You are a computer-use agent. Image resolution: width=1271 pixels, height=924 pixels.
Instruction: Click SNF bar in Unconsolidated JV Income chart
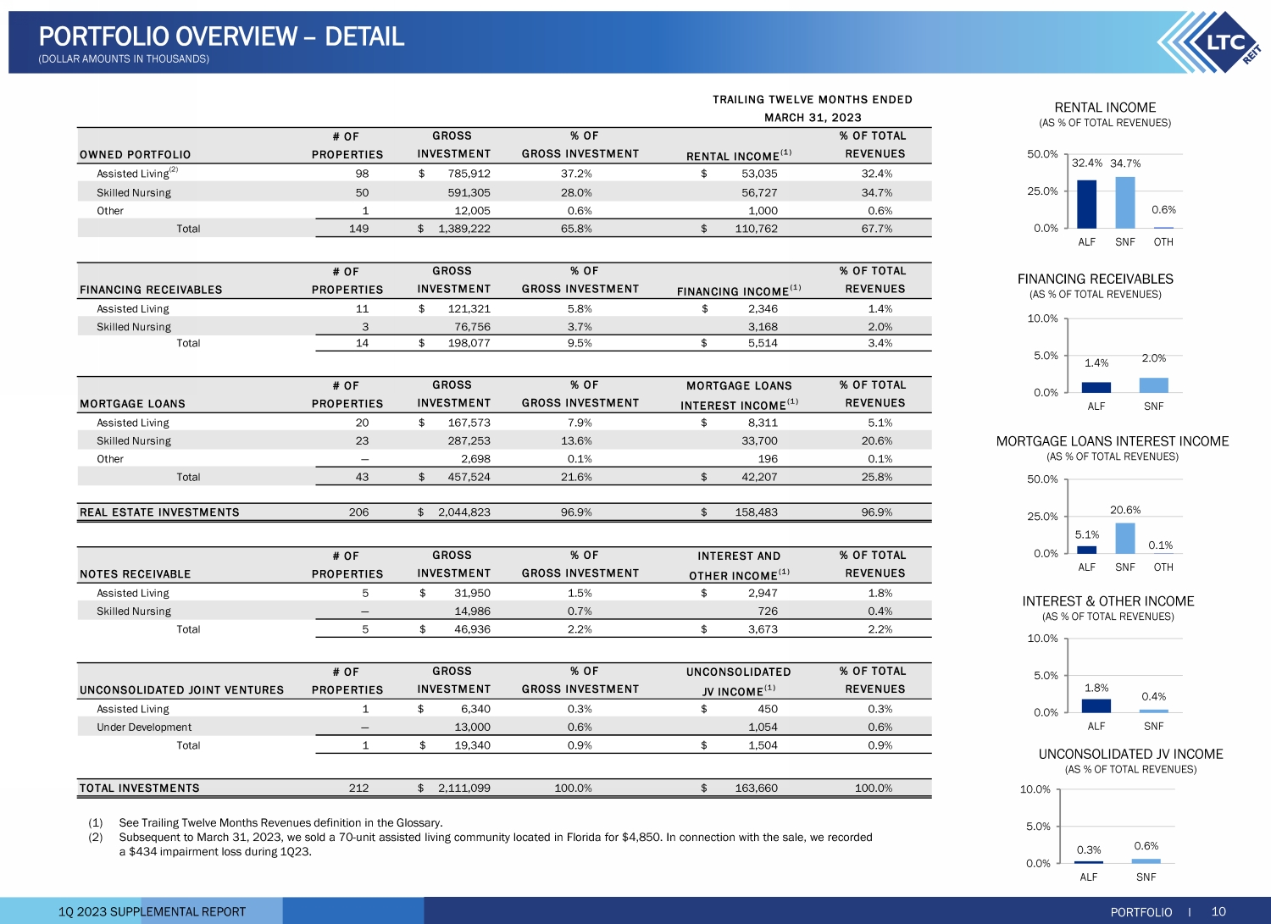pyautogui.click(x=1146, y=860)
